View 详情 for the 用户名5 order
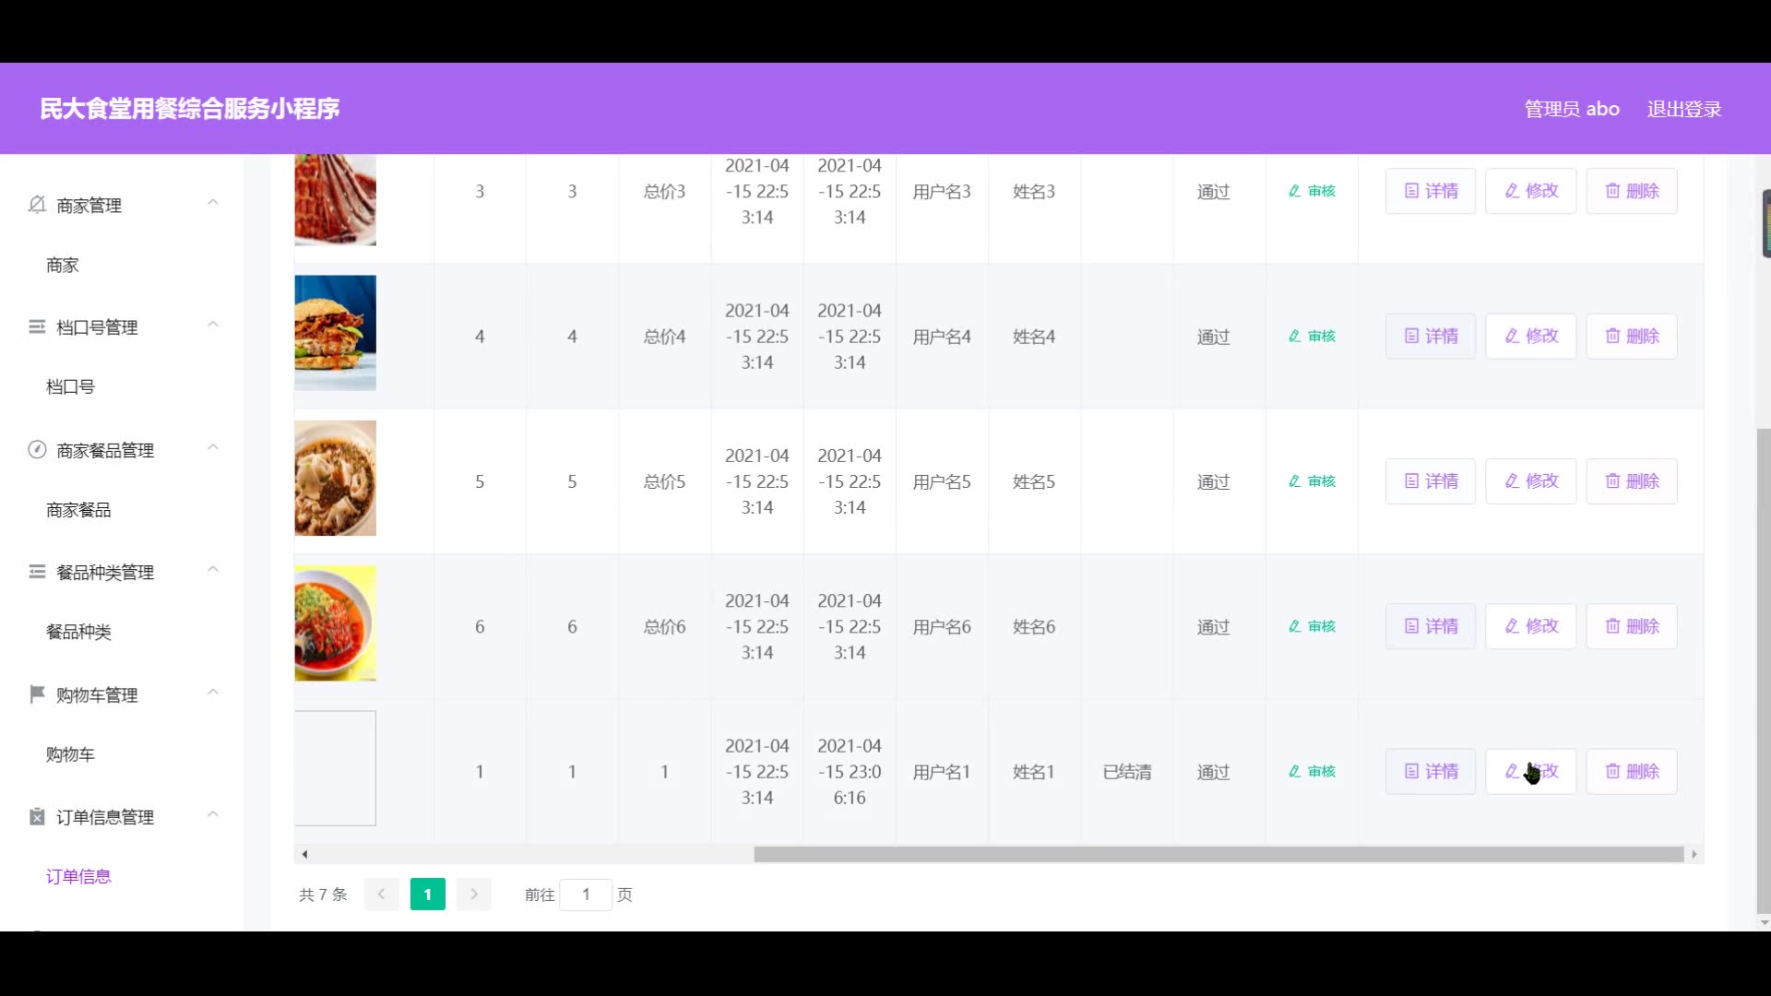The image size is (1771, 996). point(1431,481)
